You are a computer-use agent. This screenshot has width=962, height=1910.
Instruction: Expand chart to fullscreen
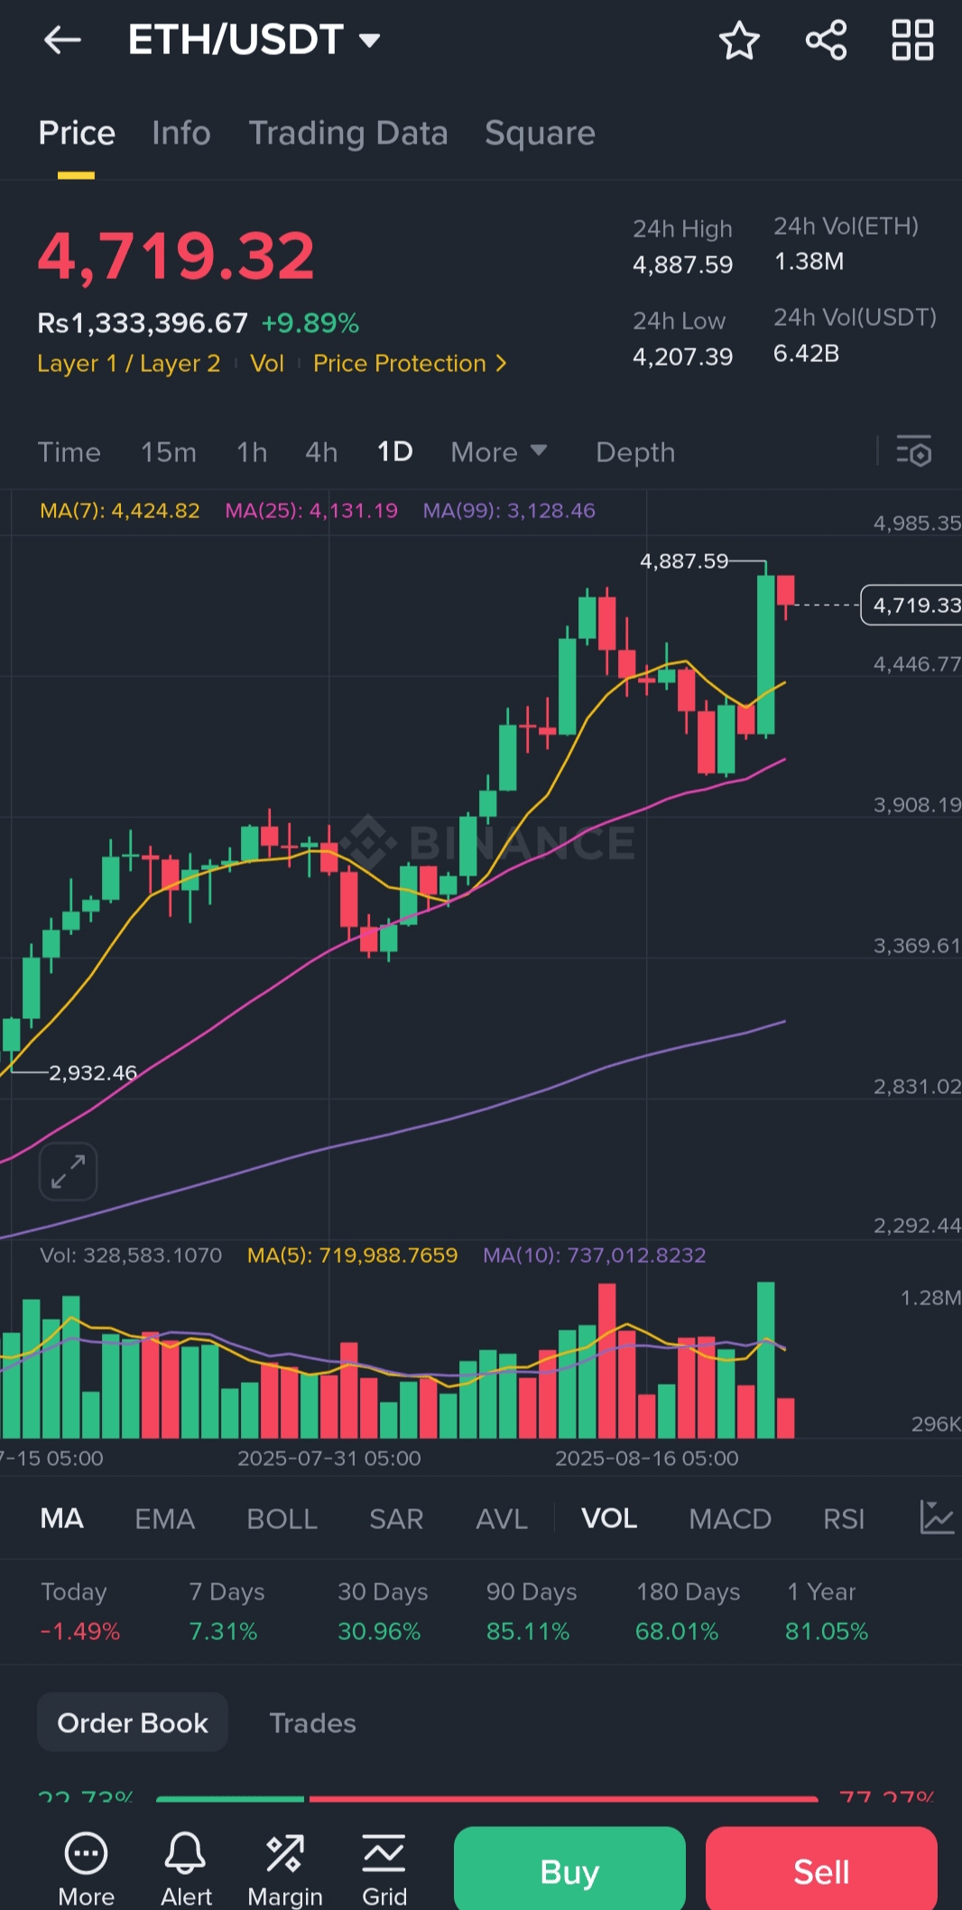pos(69,1172)
